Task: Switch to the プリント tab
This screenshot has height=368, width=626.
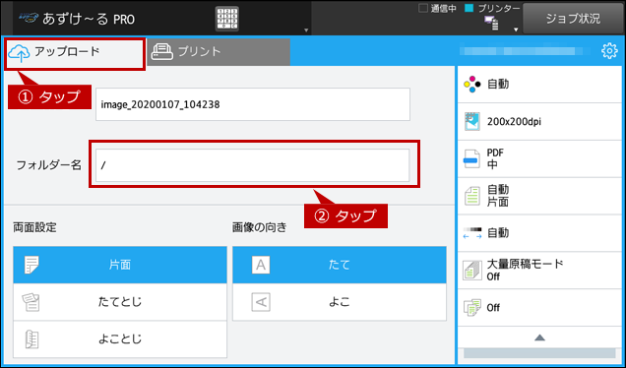Action: point(219,52)
